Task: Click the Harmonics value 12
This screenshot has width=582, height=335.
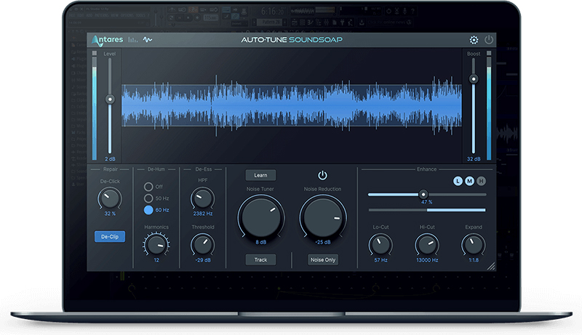Action: [x=156, y=260]
